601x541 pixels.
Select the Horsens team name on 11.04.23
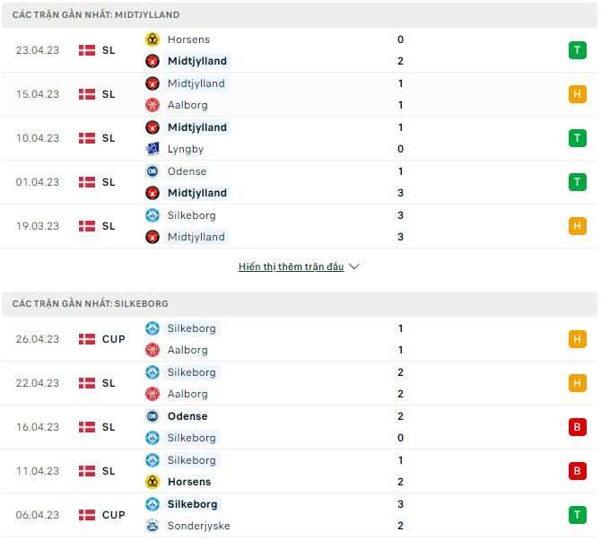click(188, 482)
